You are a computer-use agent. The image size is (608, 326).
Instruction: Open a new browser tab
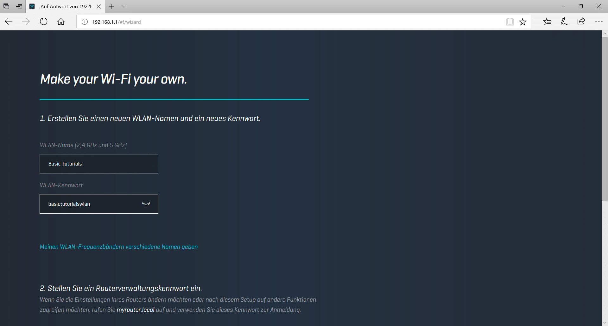coord(111,6)
